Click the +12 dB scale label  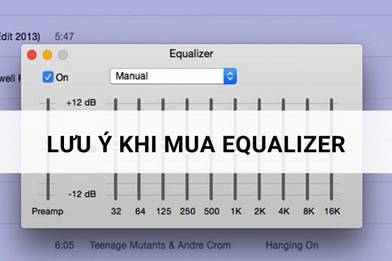coord(81,102)
